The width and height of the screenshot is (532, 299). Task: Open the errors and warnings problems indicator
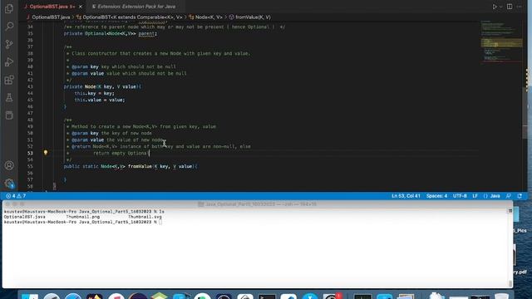(16, 196)
